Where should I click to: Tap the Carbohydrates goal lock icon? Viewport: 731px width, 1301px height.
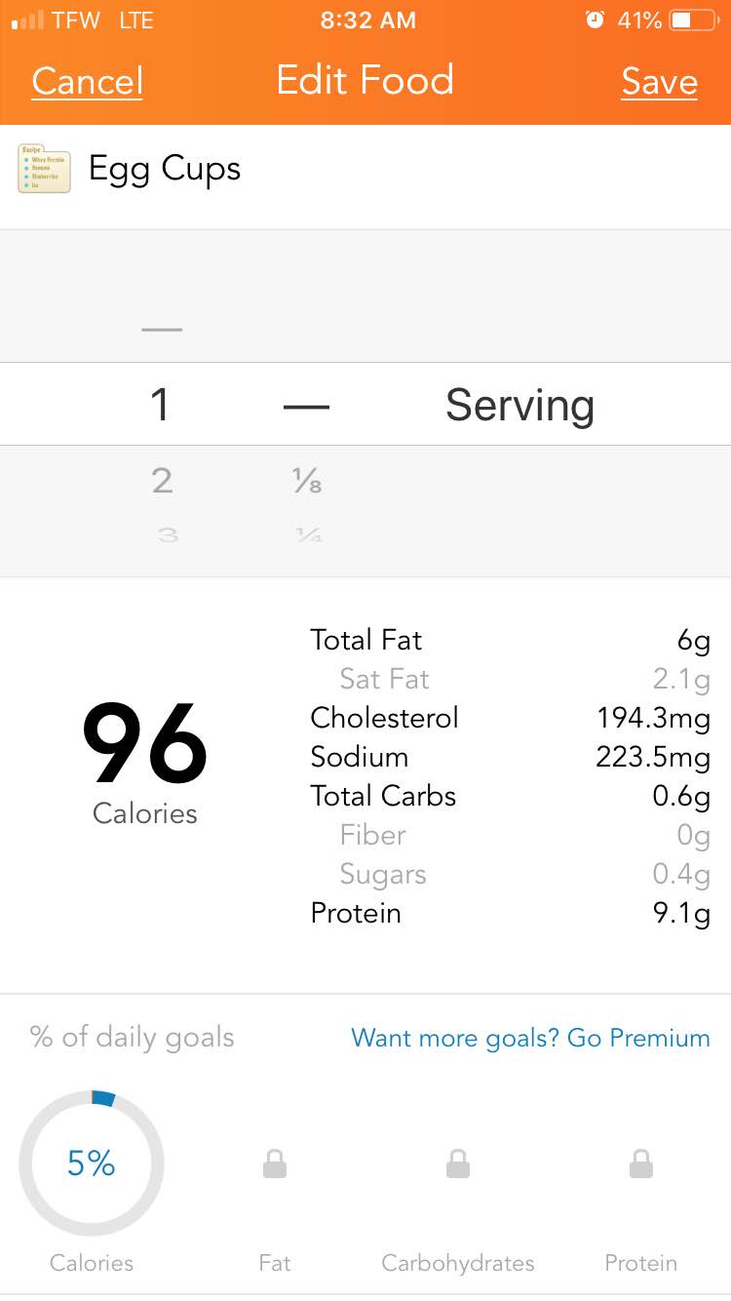click(x=458, y=1163)
